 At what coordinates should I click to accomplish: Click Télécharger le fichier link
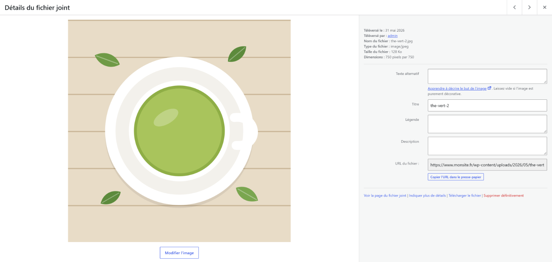tap(465, 196)
